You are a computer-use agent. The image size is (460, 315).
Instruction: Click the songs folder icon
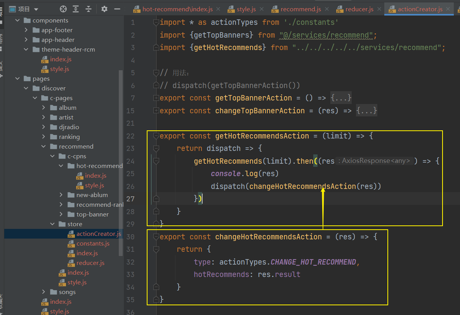[54, 292]
